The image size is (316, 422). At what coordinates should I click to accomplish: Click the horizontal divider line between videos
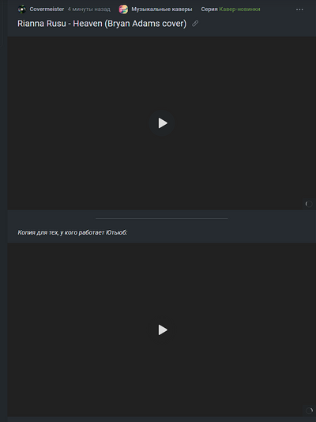[x=162, y=219]
